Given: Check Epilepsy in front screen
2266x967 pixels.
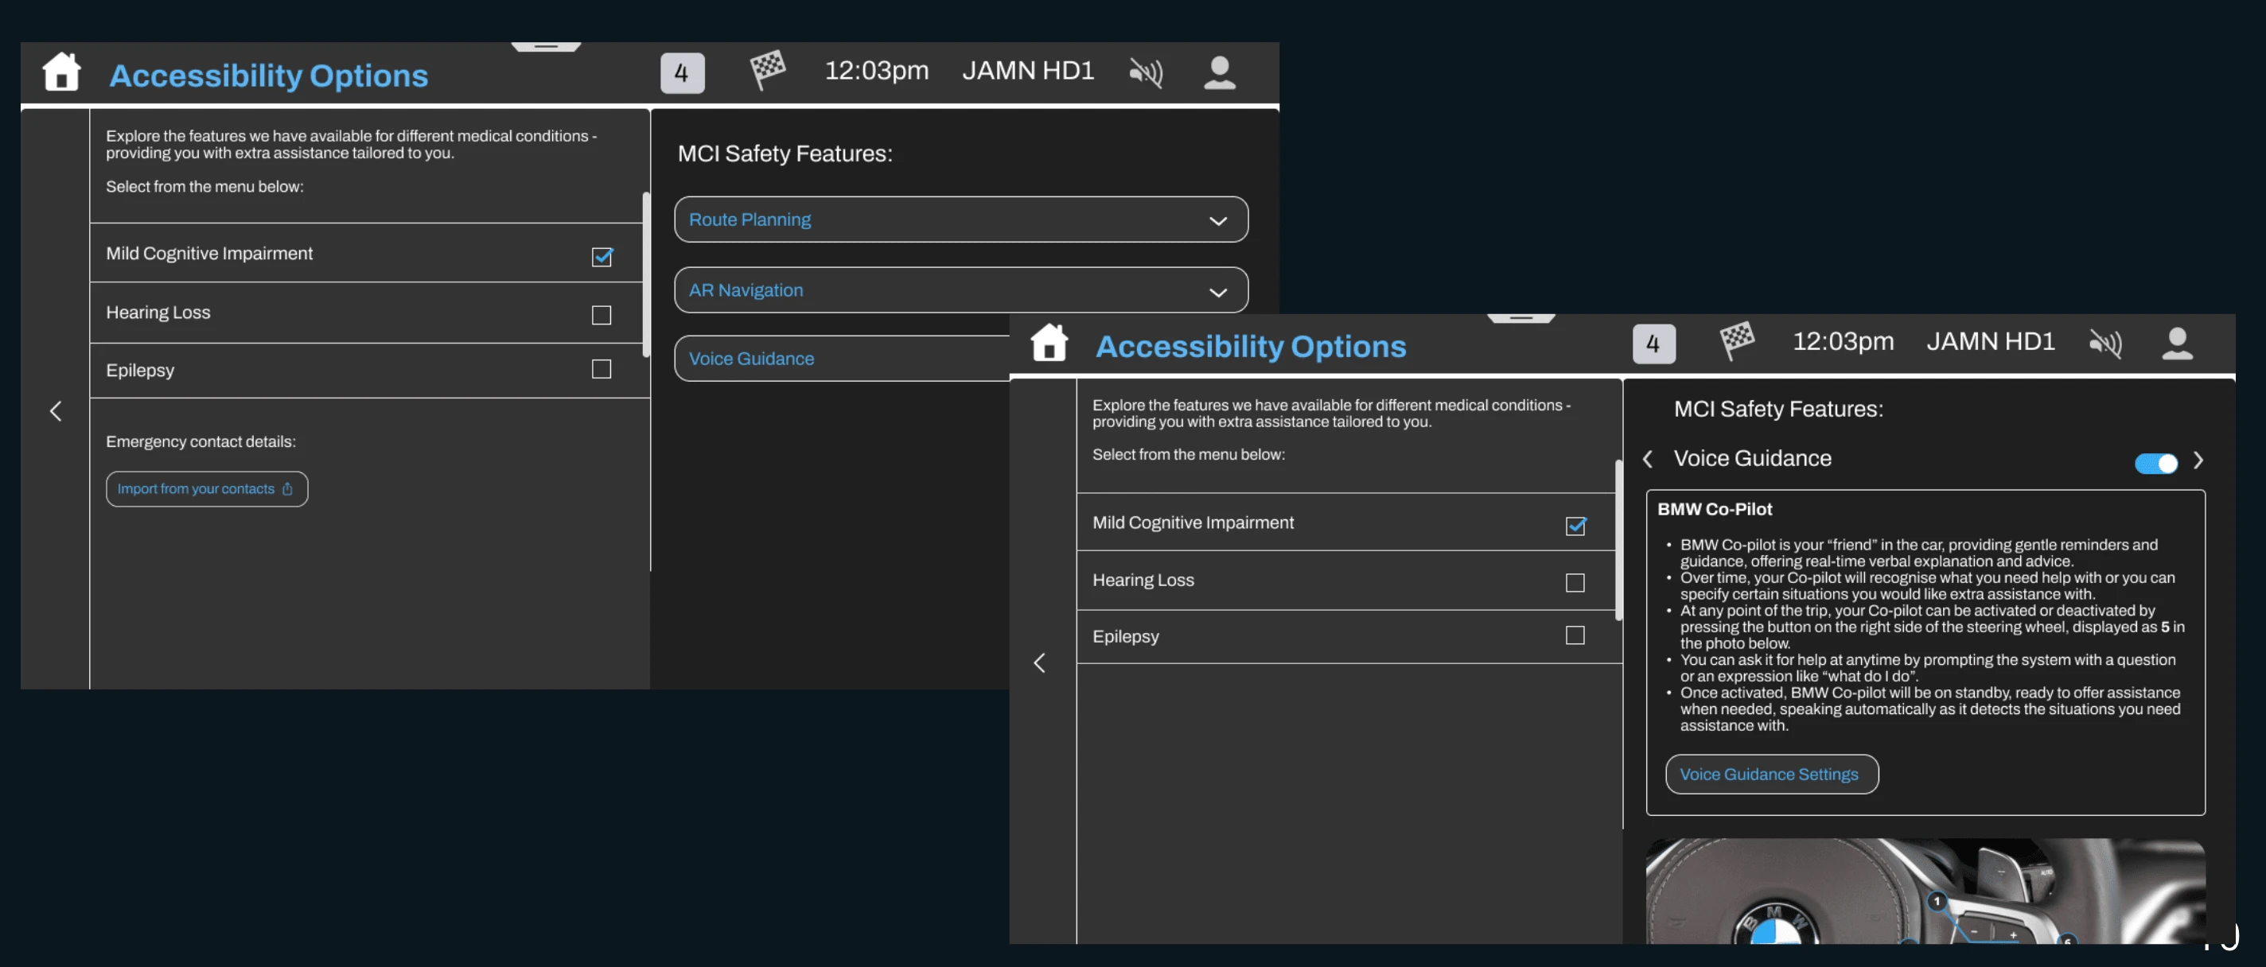Looking at the screenshot, I should click(x=1575, y=635).
